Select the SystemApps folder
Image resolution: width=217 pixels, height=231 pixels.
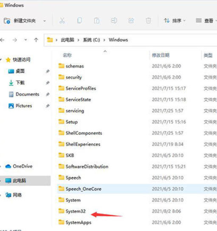click(x=79, y=222)
